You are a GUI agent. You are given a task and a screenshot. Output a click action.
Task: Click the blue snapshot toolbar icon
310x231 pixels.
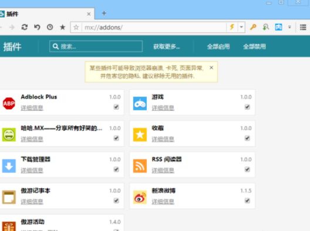point(278,27)
